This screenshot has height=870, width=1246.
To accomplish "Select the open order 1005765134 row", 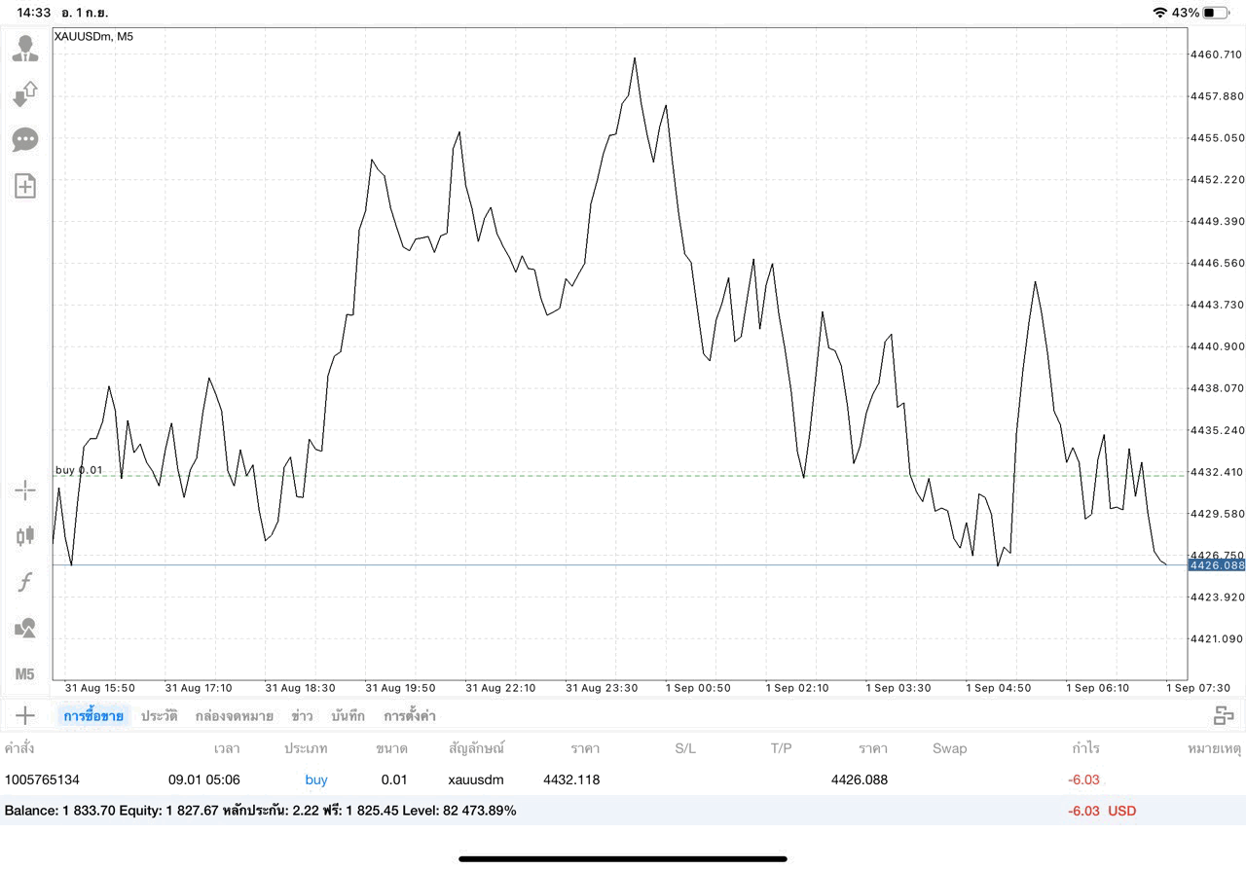I will 623,779.
